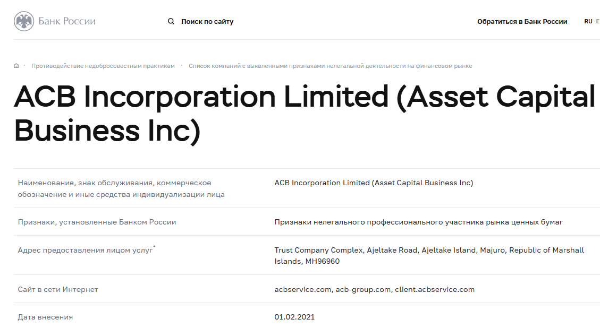Open 'Противодействие недобросовестным практикам' breadcrumb
The image size is (600, 328).
103,66
